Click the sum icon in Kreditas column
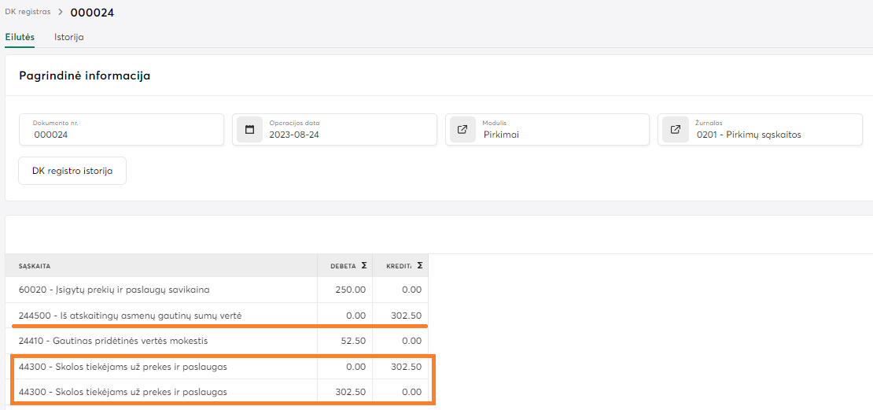873x410 pixels. pos(419,266)
